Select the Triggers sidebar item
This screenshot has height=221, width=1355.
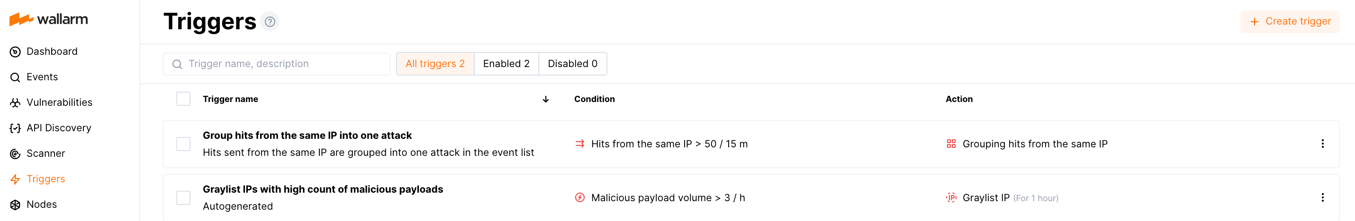click(x=45, y=179)
